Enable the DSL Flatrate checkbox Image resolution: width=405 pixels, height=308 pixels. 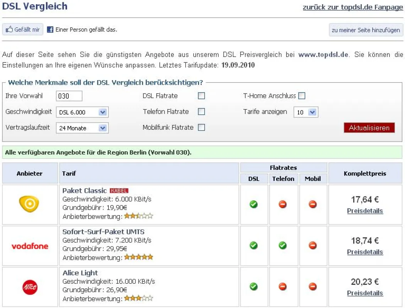tap(201, 96)
